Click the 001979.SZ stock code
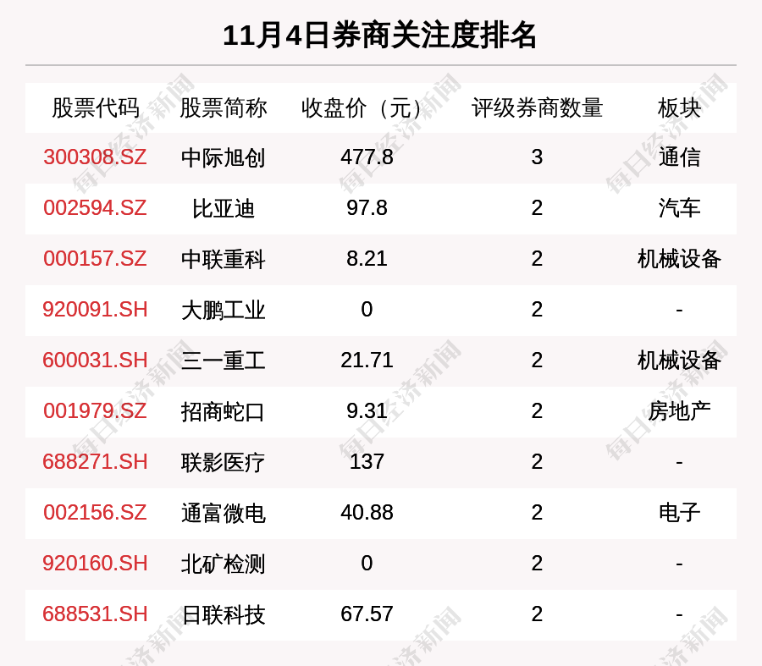The width and height of the screenshot is (762, 666). (x=95, y=411)
